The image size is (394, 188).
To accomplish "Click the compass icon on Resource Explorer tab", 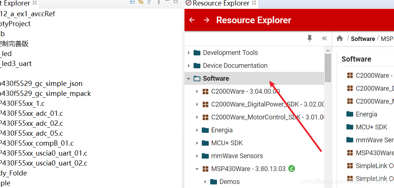I will [189, 3].
